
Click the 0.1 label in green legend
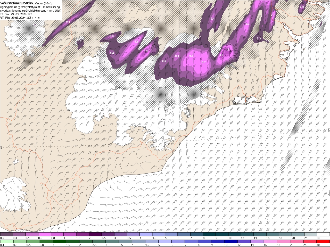2,245
